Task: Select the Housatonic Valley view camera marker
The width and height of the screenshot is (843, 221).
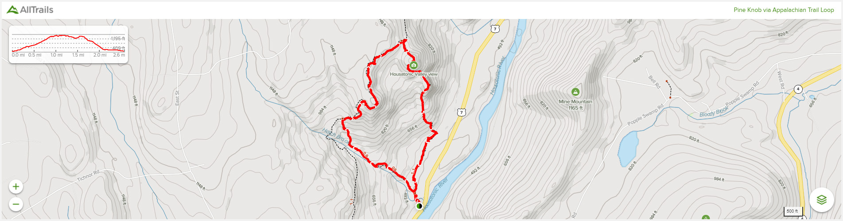Action: 414,65
